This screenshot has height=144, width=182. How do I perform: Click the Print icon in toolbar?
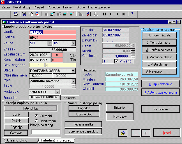pyautogui.click(x=16, y=14)
